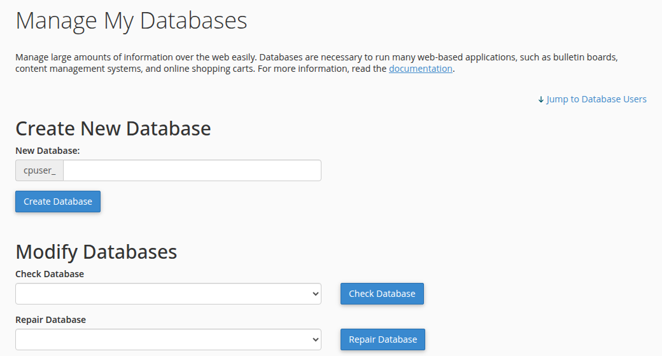Click the Check Database field label
Screen dimensions: 662x356
click(x=50, y=274)
